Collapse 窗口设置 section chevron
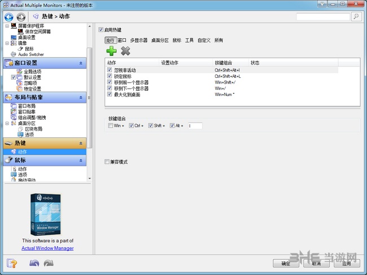 point(81,63)
